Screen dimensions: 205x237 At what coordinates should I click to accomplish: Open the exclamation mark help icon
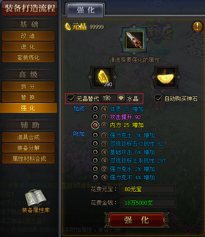tap(198, 27)
